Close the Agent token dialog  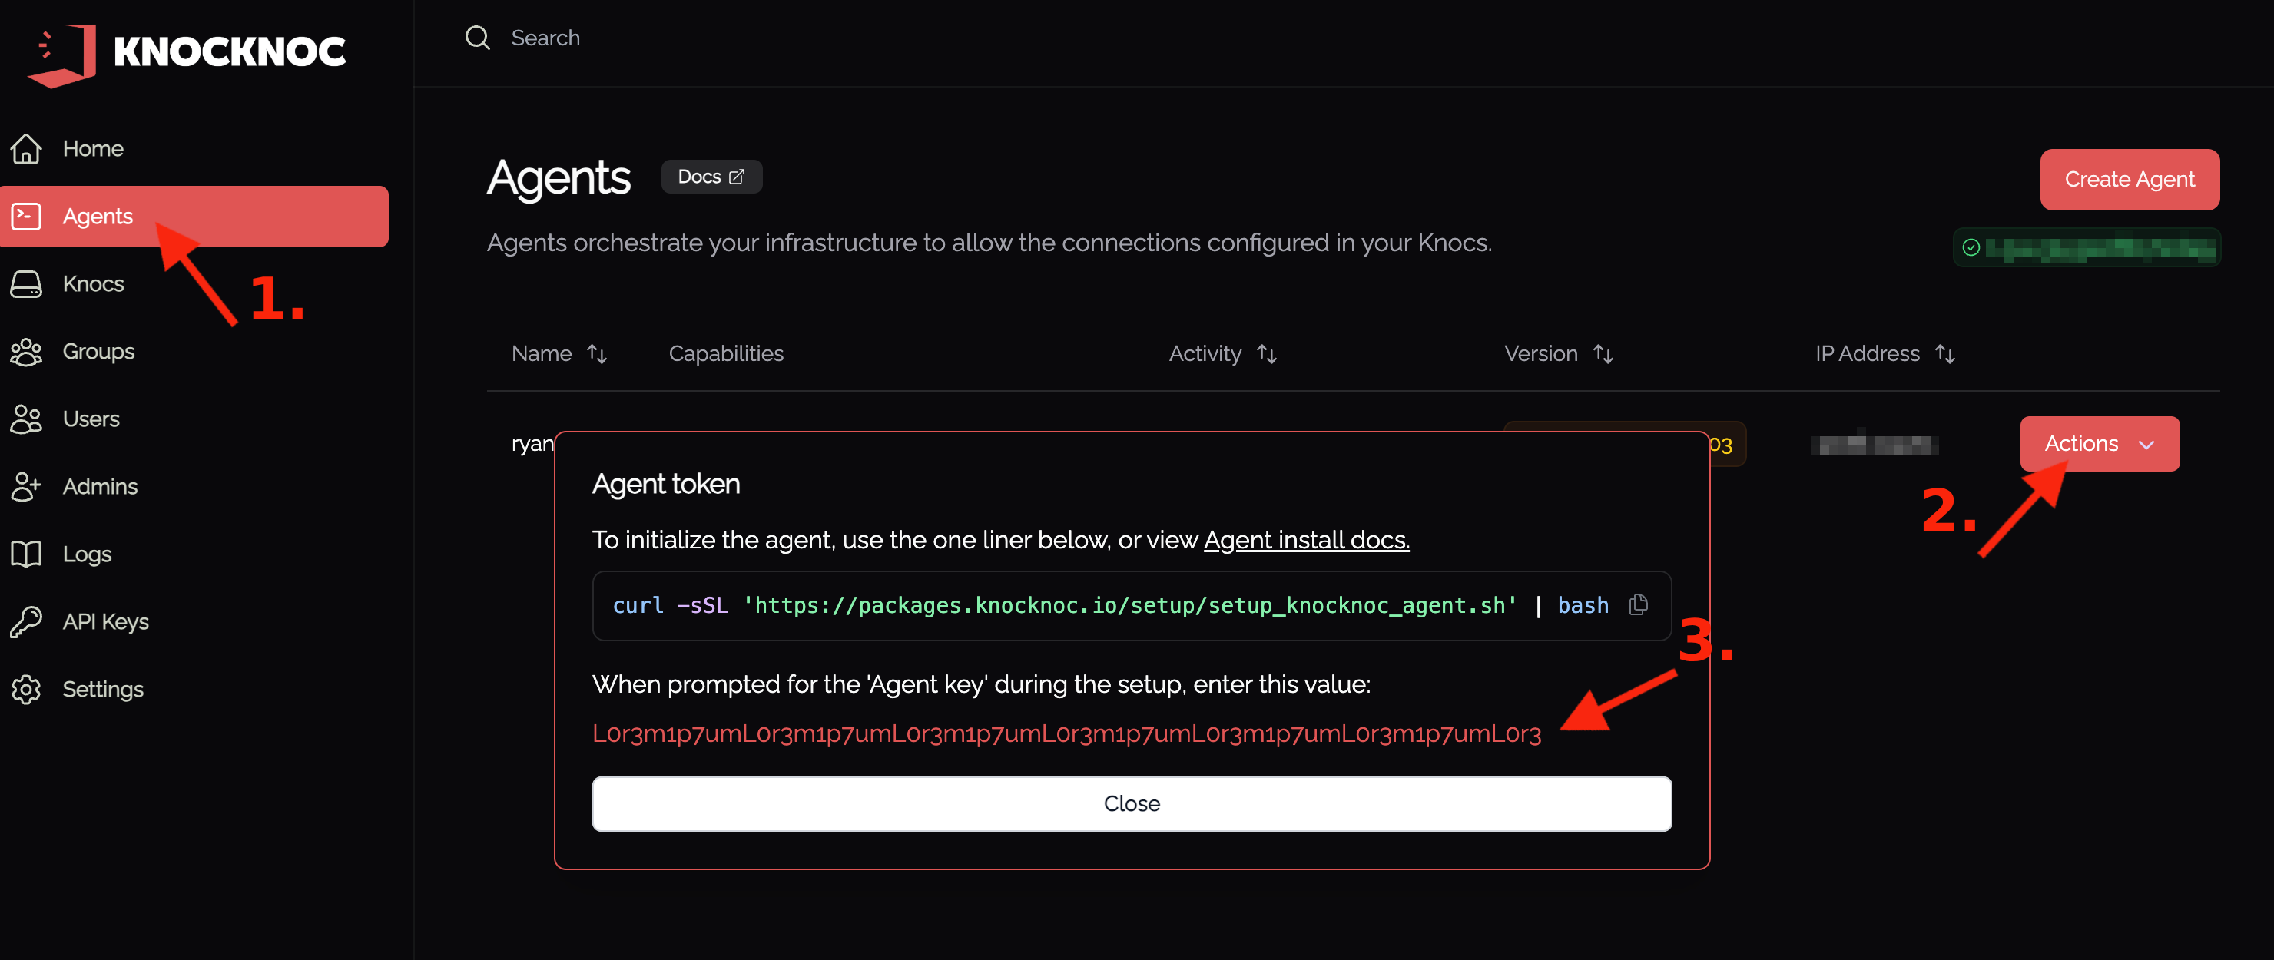coord(1131,803)
